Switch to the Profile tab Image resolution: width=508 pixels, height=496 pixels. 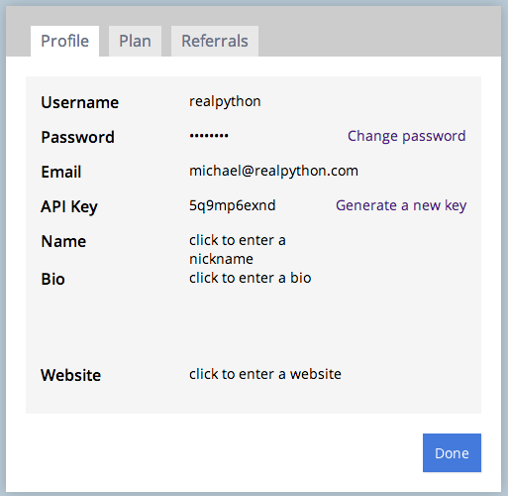click(x=64, y=41)
